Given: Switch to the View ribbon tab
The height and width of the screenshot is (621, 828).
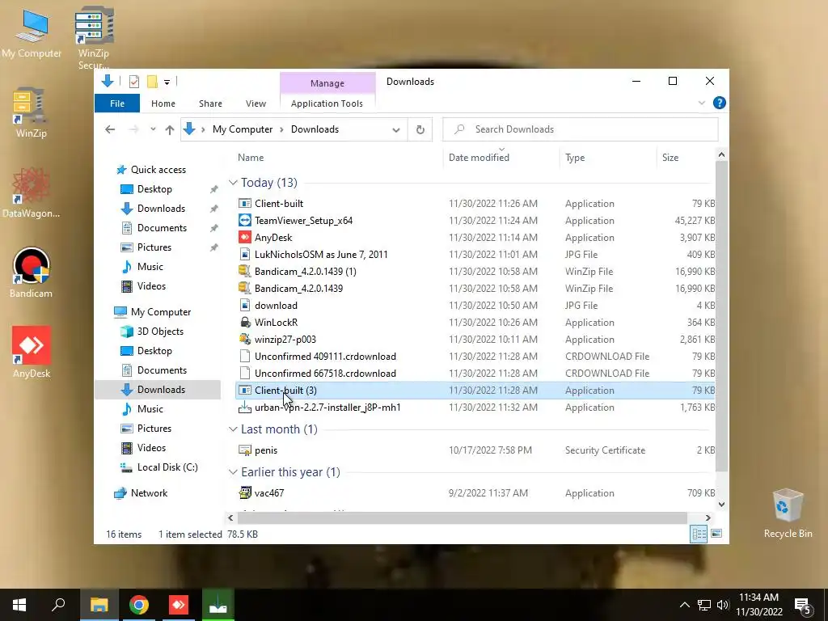Looking at the screenshot, I should click(256, 103).
